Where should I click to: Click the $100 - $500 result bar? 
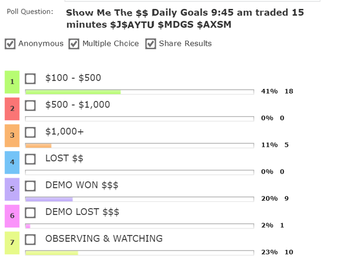pyautogui.click(x=139, y=92)
